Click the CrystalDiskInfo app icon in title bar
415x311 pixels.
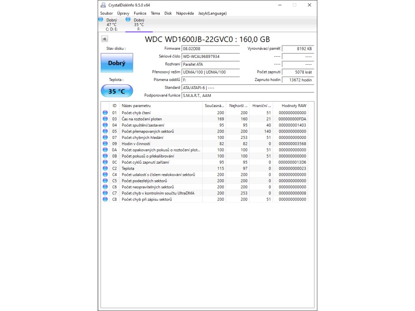(x=103, y=5)
